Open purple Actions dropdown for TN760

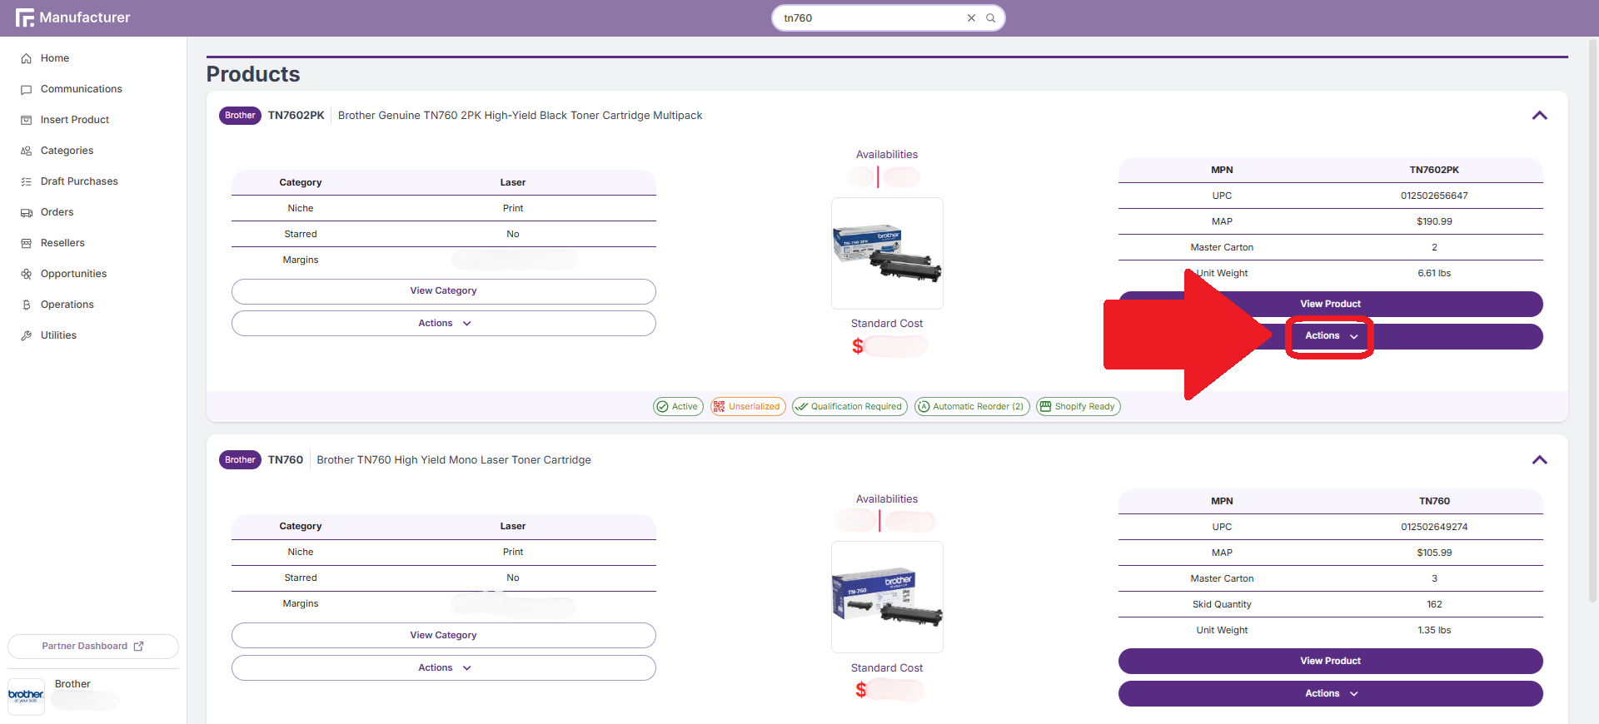click(x=1331, y=694)
